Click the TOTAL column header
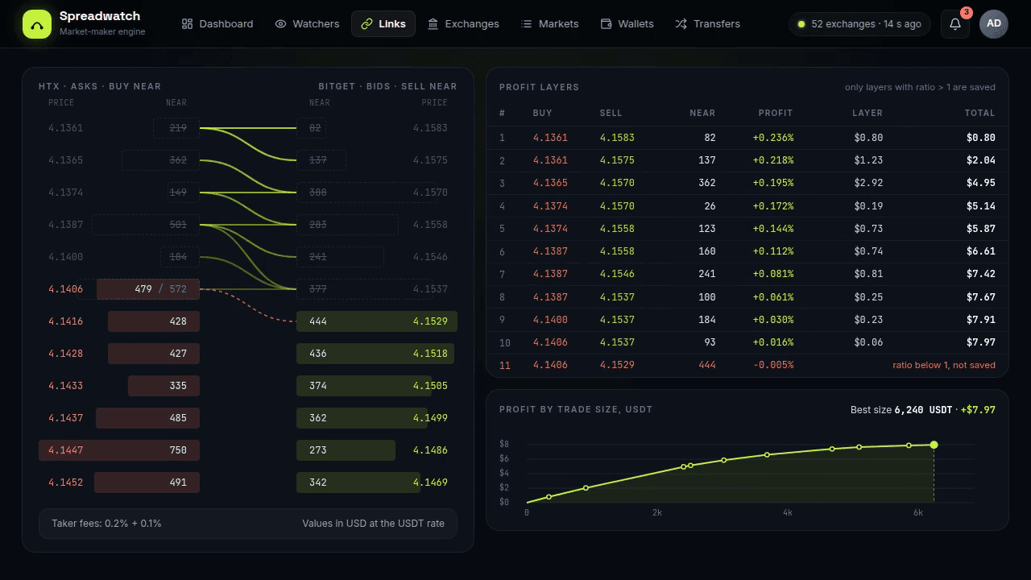Image resolution: width=1031 pixels, height=580 pixels. [x=980, y=113]
